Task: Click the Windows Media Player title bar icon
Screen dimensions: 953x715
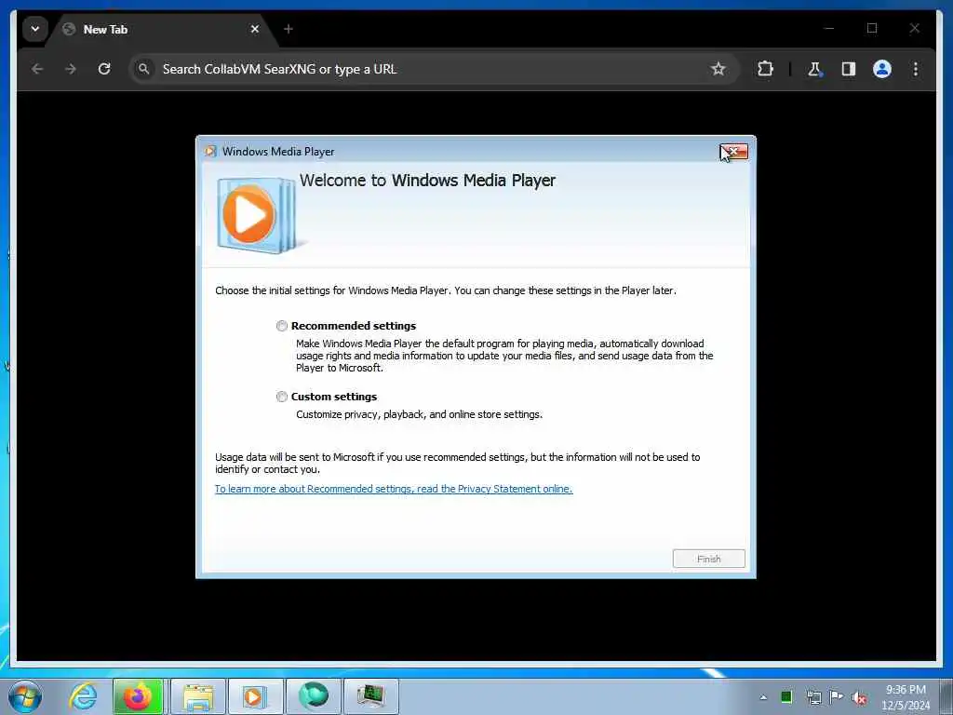Action: (x=210, y=152)
